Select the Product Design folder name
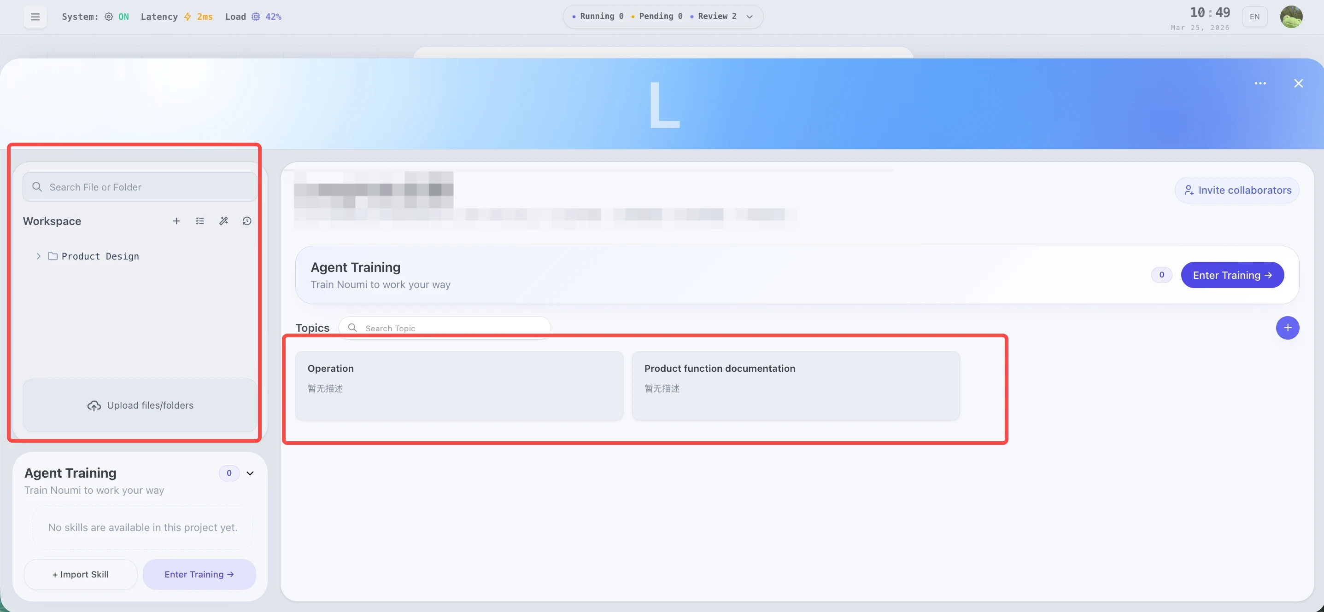This screenshot has width=1324, height=612. tap(100, 256)
